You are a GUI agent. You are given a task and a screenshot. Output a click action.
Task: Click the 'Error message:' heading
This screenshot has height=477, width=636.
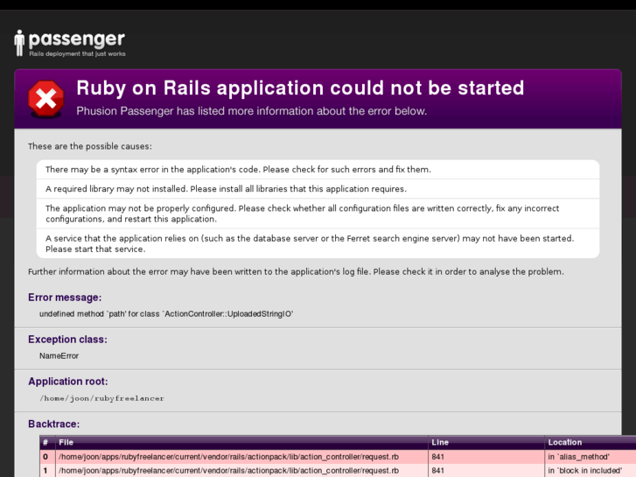[x=65, y=298]
